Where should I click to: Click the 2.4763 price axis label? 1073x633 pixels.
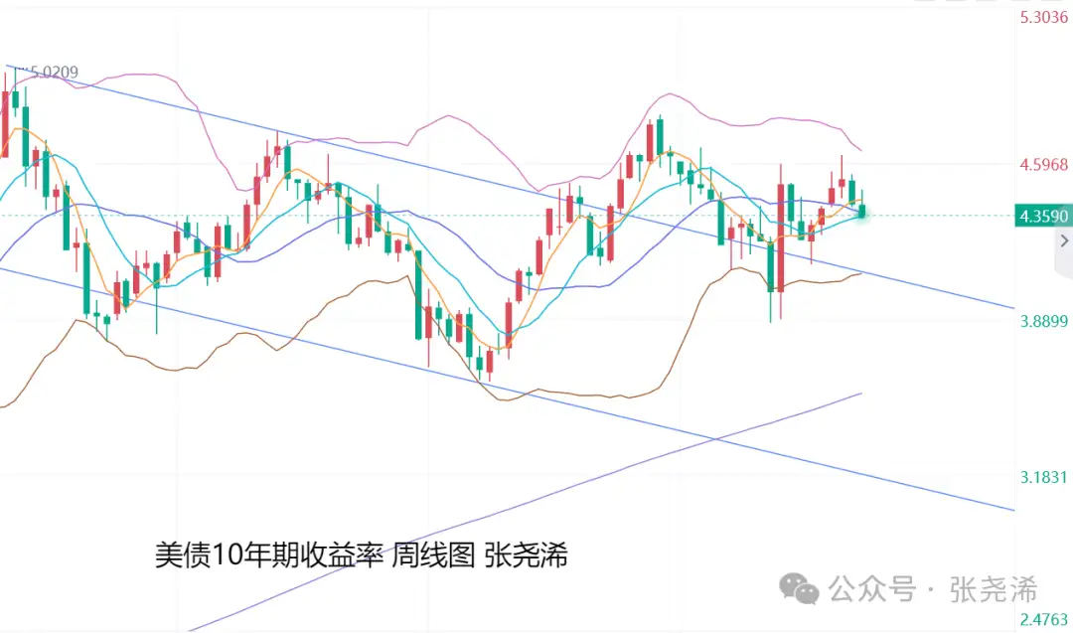[x=1043, y=619]
